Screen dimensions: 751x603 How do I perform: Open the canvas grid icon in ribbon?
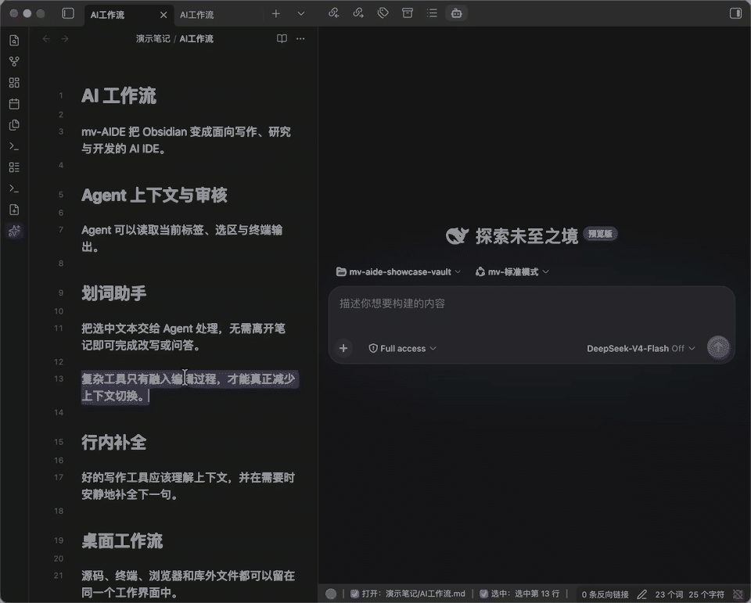point(14,83)
